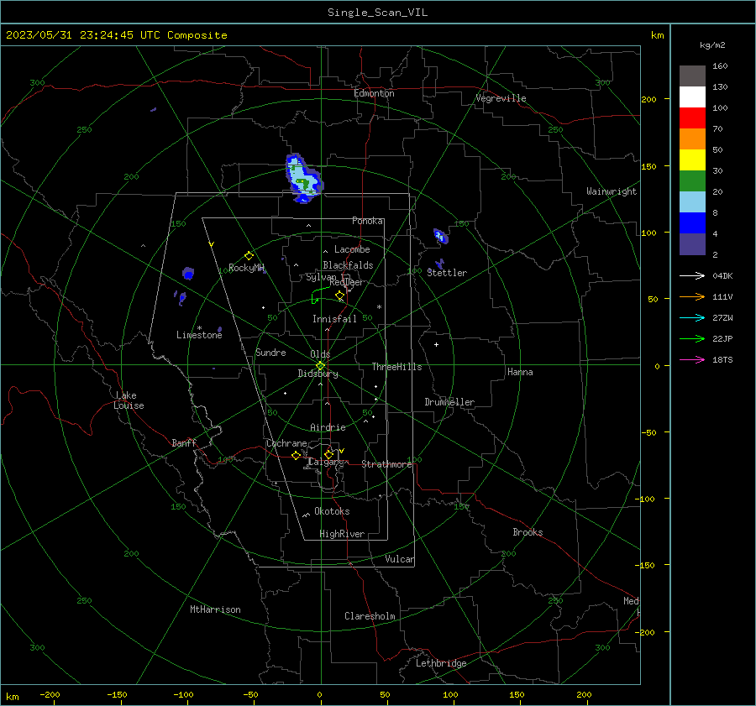This screenshot has height=706, width=756.
Task: Select the yellow diamond marker above Calgary
Action: tap(328, 454)
